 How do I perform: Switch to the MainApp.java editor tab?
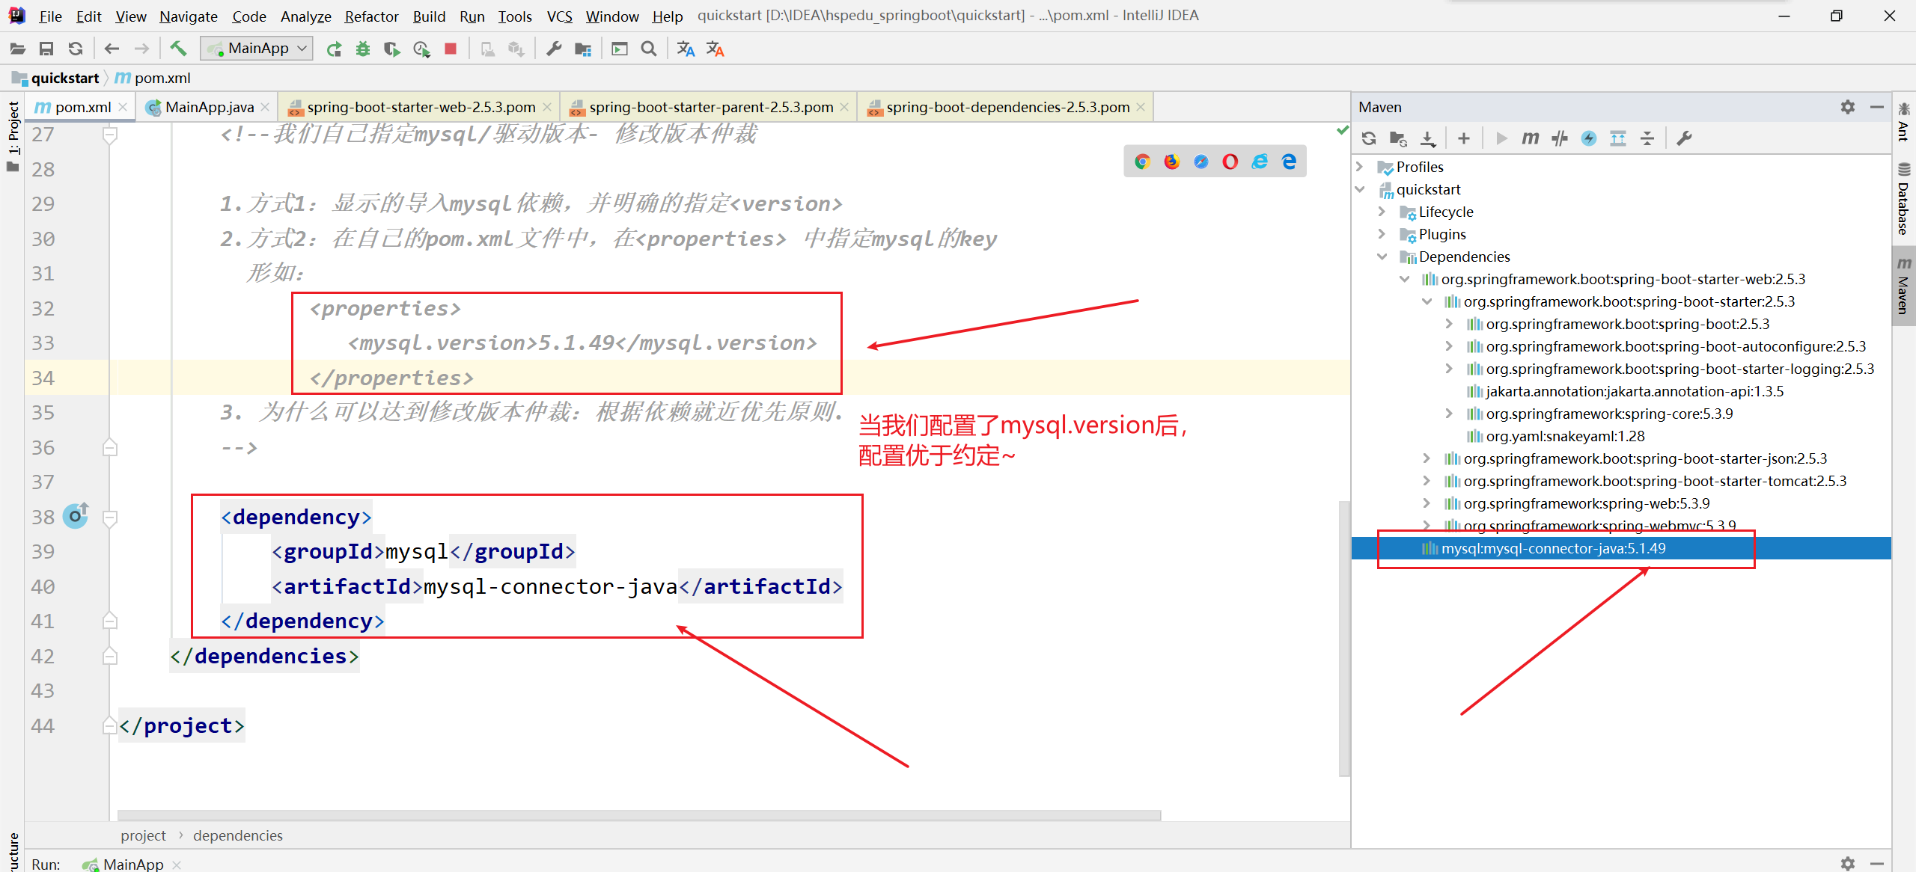(x=209, y=107)
